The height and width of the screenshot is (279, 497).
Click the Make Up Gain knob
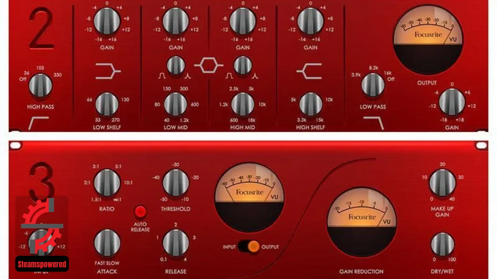tap(443, 183)
